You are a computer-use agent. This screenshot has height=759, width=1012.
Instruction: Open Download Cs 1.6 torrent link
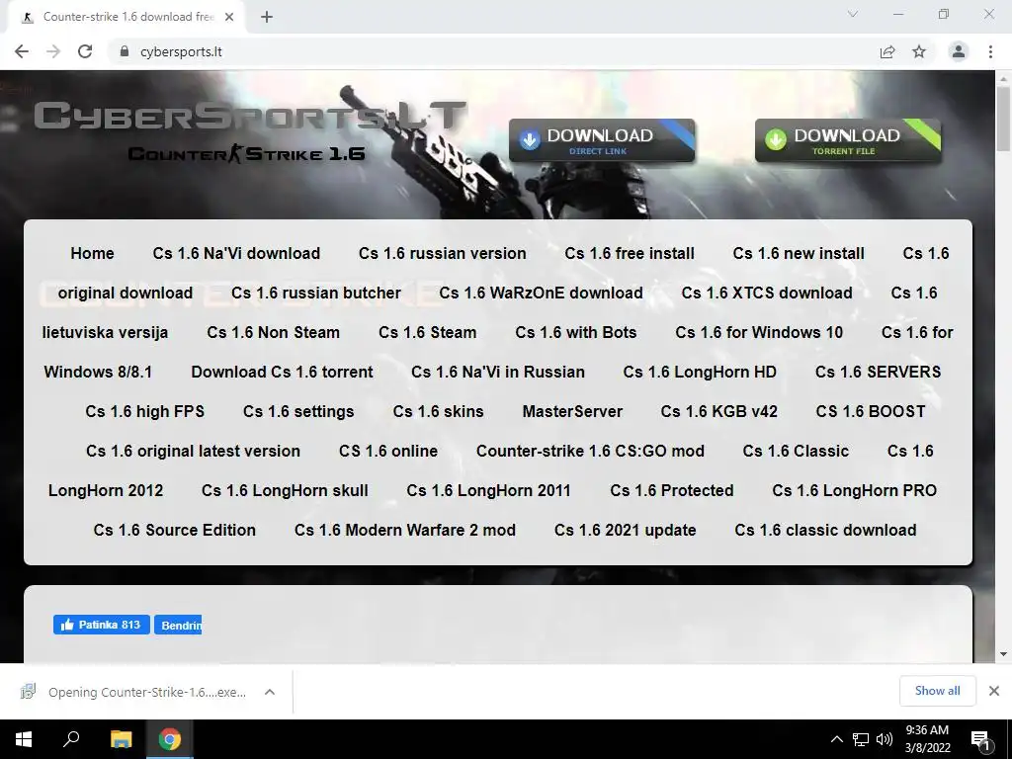(282, 372)
